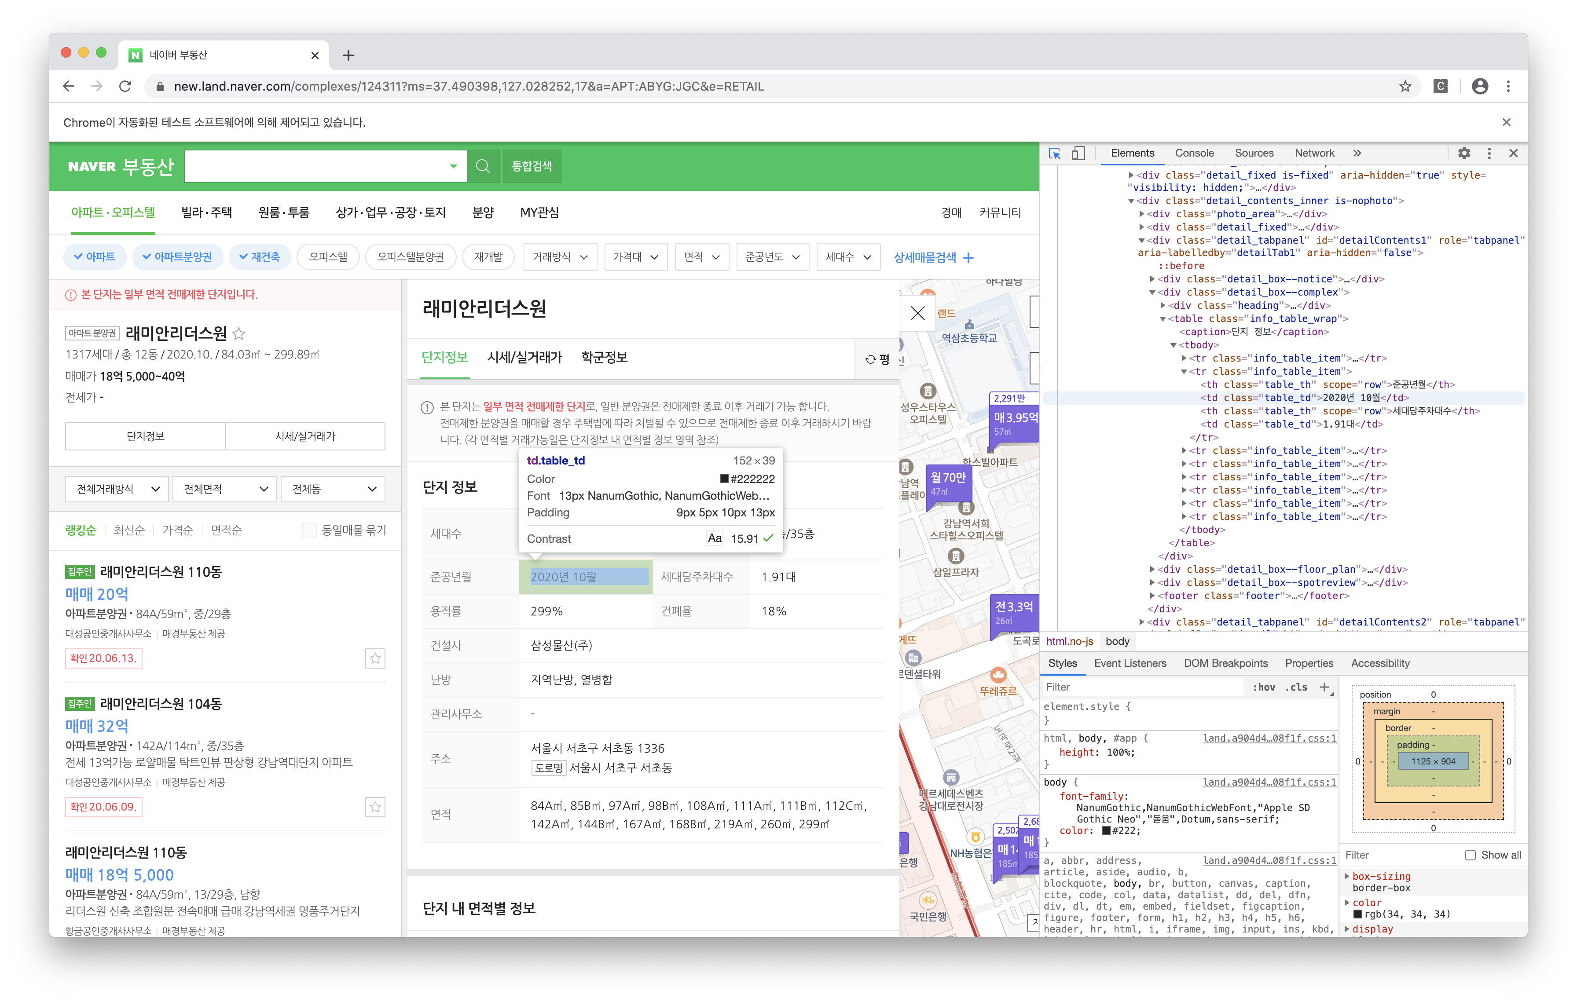Close the complex detail panel with X
This screenshot has height=1002, width=1577.
pos(917,314)
